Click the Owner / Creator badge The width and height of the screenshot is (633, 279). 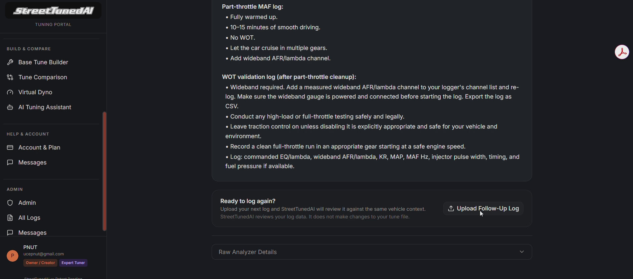point(40,263)
